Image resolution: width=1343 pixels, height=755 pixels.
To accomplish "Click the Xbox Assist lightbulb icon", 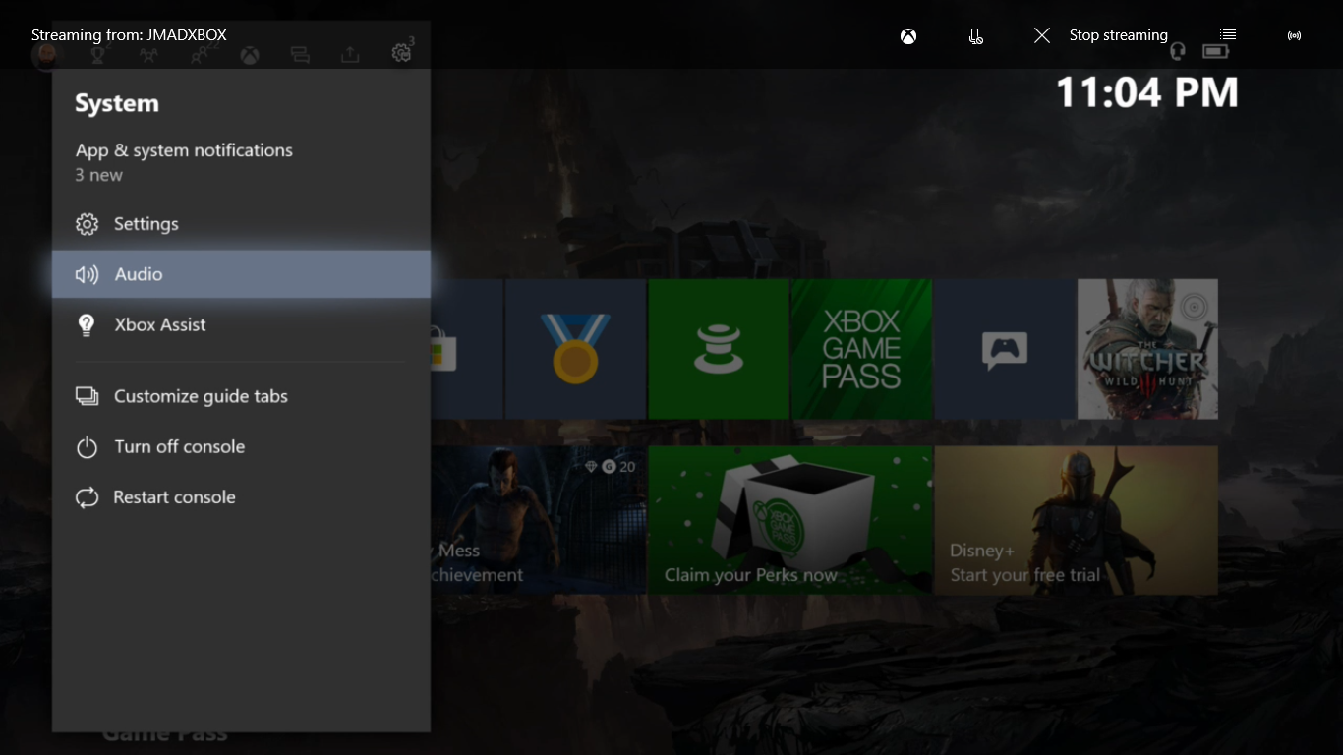I will [x=87, y=324].
